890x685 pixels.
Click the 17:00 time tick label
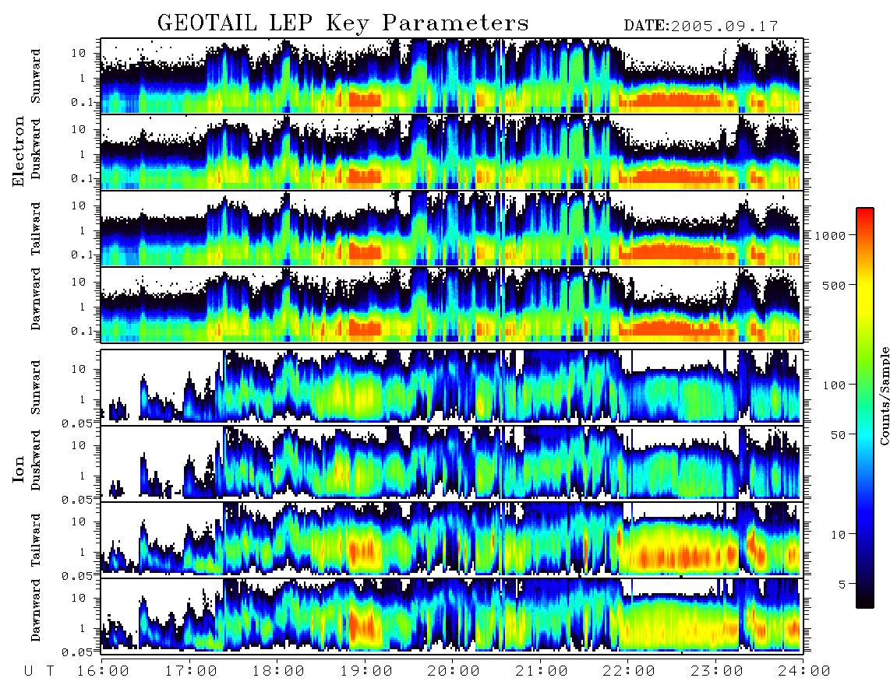click(x=191, y=671)
